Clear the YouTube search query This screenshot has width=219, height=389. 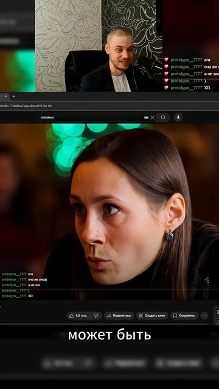tap(153, 117)
